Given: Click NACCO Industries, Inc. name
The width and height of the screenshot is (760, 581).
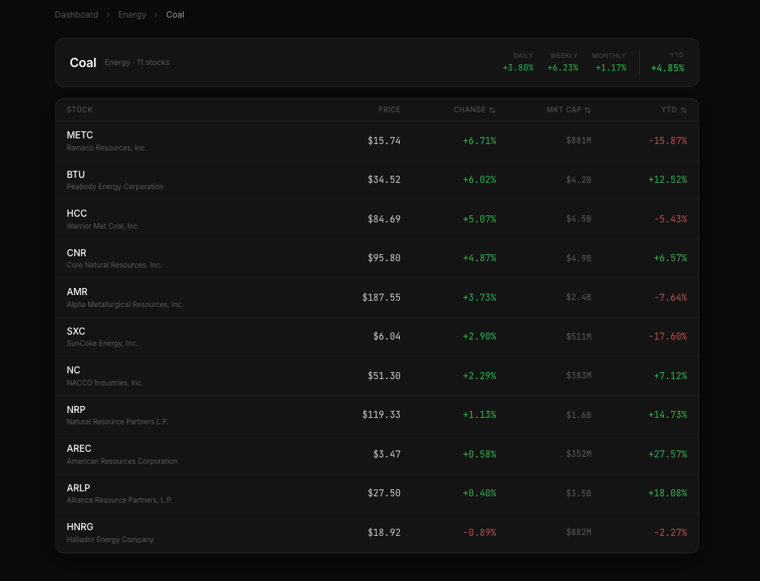Looking at the screenshot, I should coord(105,383).
